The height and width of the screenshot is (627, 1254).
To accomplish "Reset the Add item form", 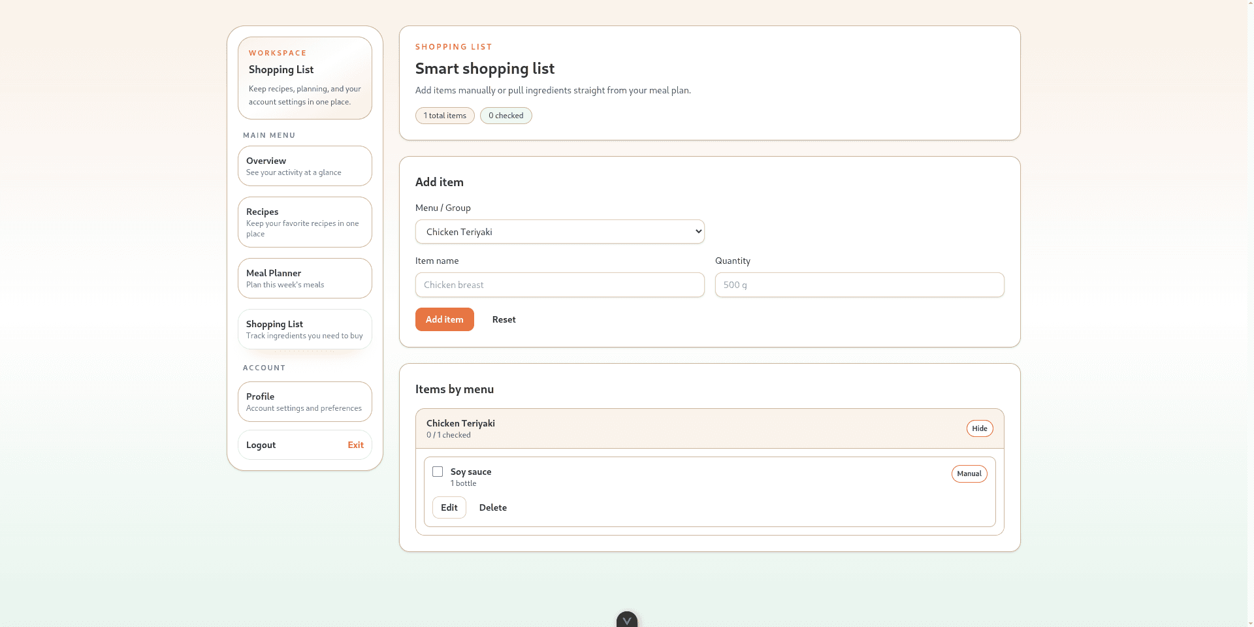I will [x=504, y=319].
